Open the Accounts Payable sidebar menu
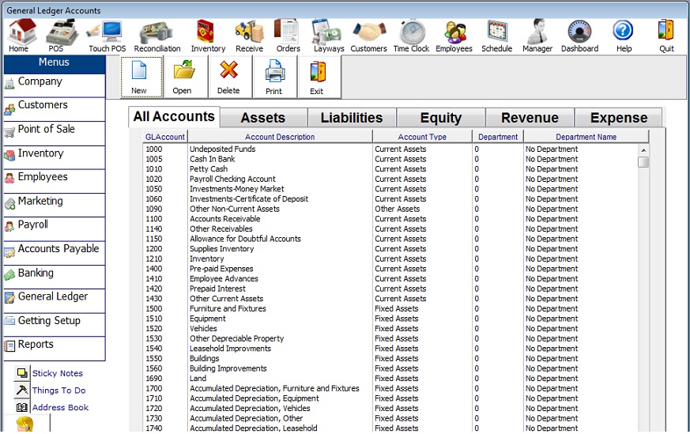690x434 pixels. click(x=54, y=253)
